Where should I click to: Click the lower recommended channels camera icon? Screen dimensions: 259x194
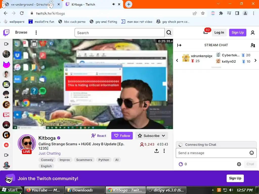click(6, 155)
